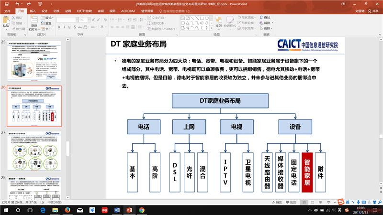
Task: Open the numbered list dropdown
Action: click(124, 20)
